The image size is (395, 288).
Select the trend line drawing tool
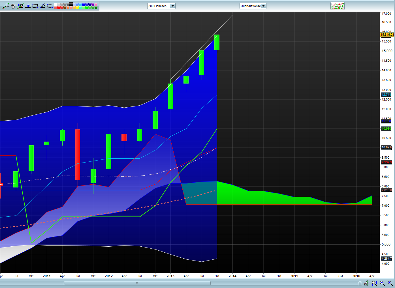click(x=5, y=6)
